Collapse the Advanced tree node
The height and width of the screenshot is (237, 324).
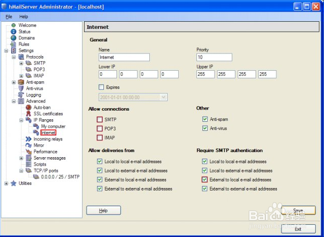point(14,101)
